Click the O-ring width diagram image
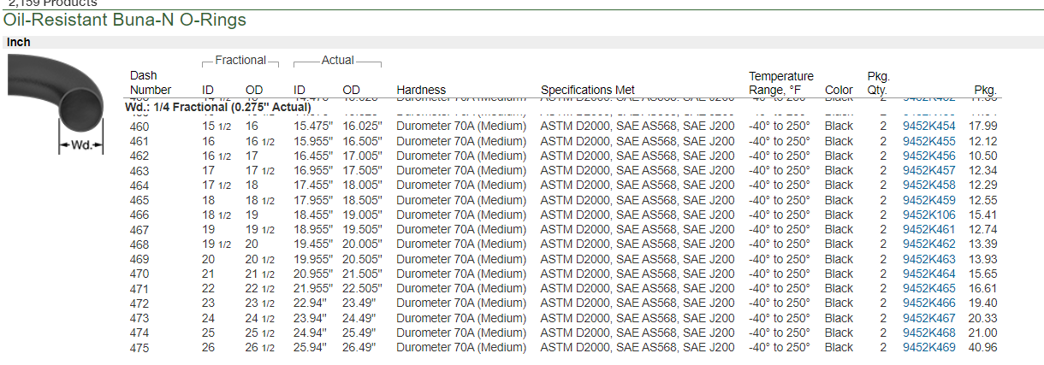 tap(56, 104)
